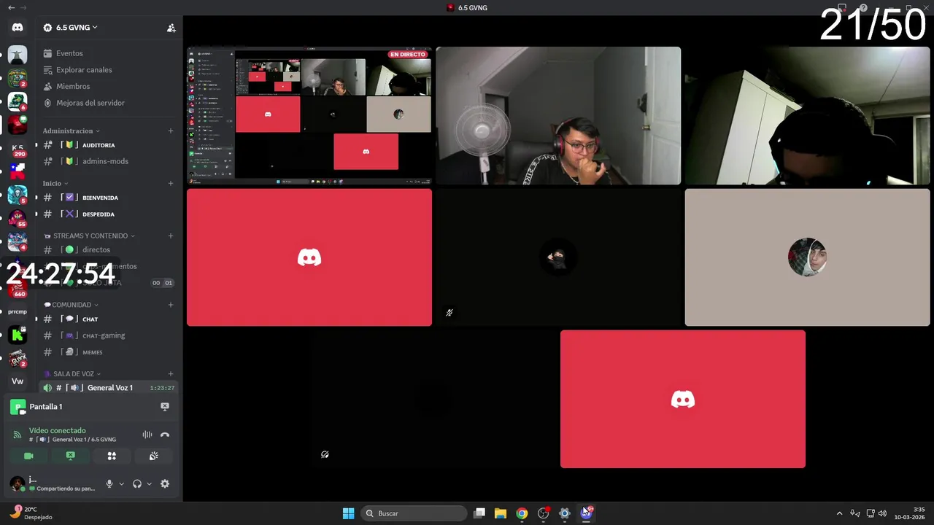Collapse STREAMS Y CONTENIDO category
This screenshot has height=525, width=934.
point(90,236)
